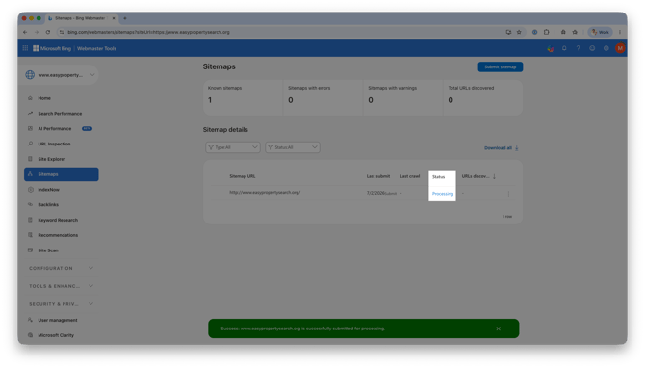Open the Type: All filter dropdown
Viewport: 645px width, 368px height.
233,147
